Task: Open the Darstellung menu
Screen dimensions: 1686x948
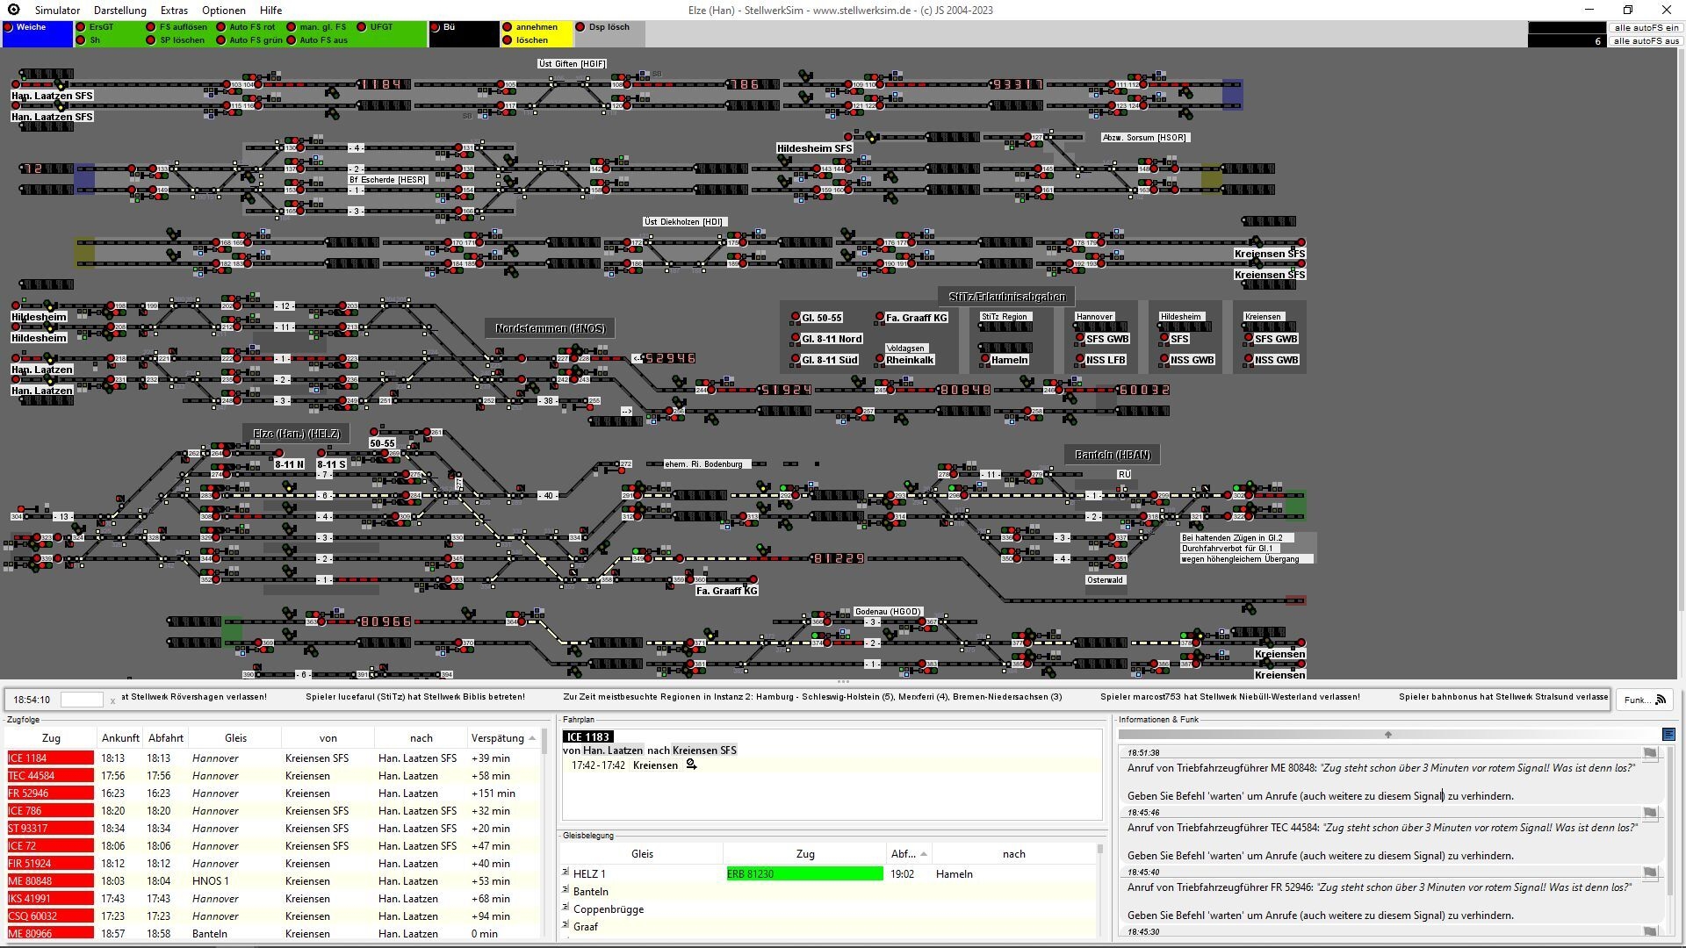Action: 120,11
